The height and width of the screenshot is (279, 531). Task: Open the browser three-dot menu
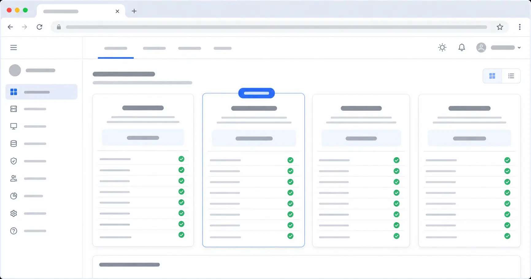pos(520,27)
